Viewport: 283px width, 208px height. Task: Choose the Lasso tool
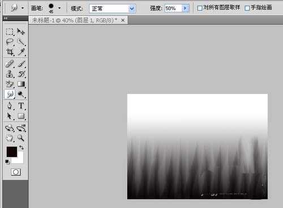point(10,42)
